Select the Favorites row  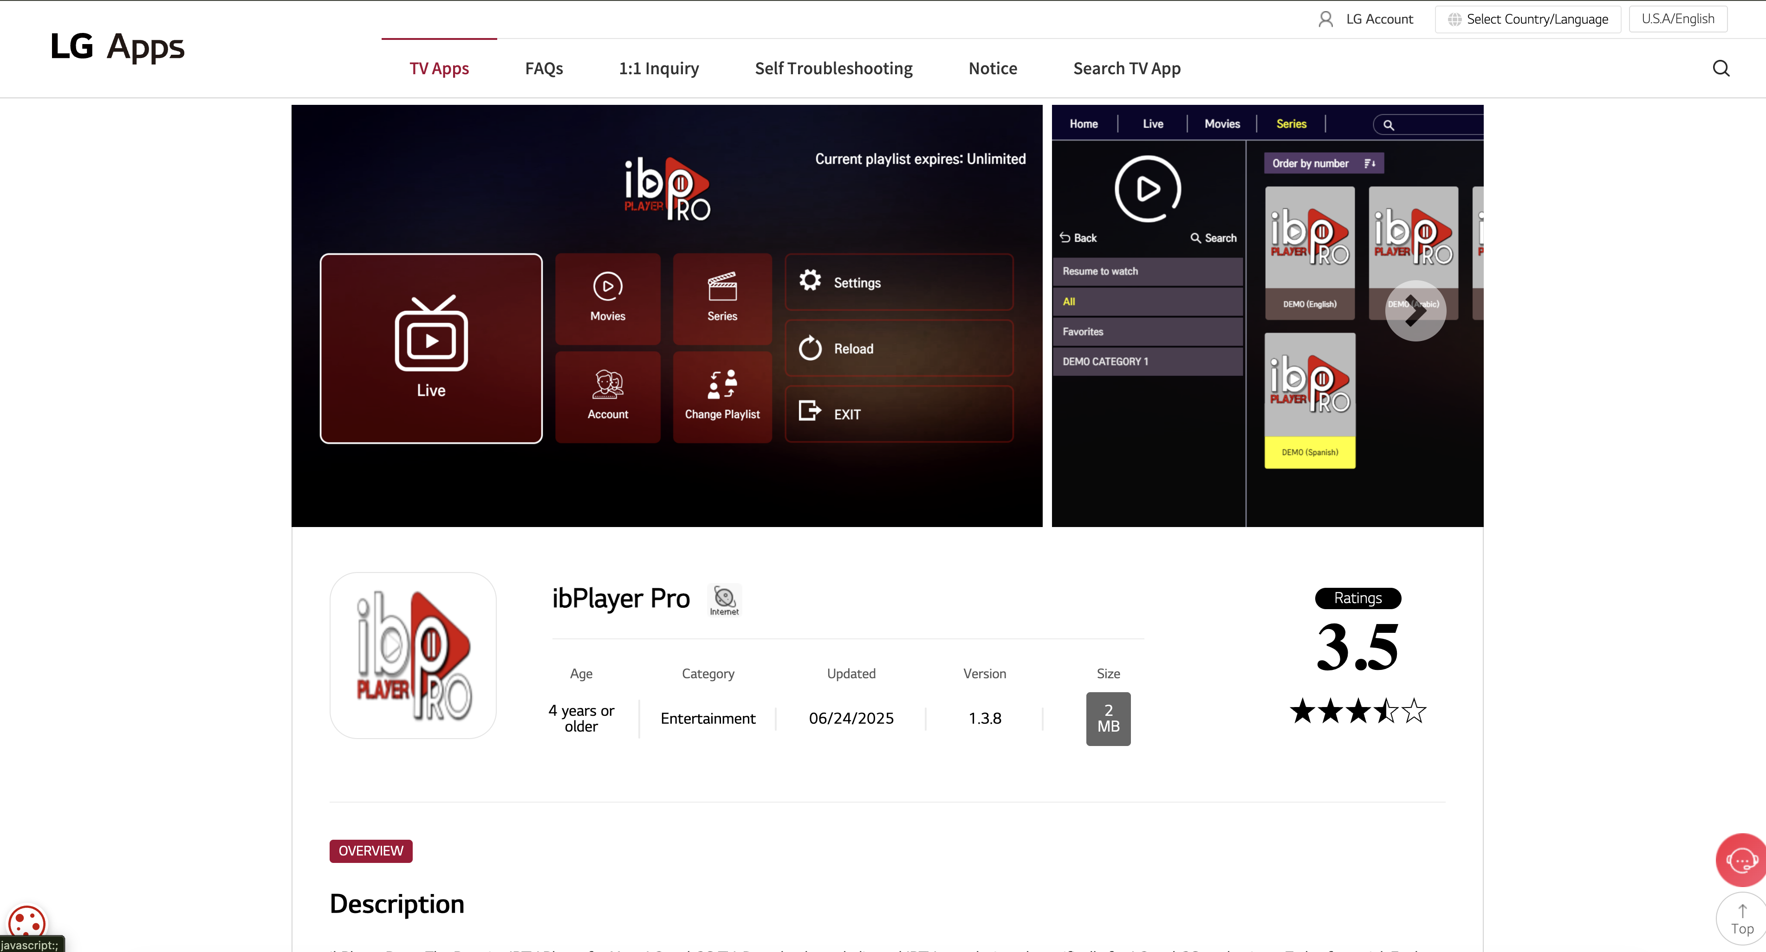tap(1147, 332)
